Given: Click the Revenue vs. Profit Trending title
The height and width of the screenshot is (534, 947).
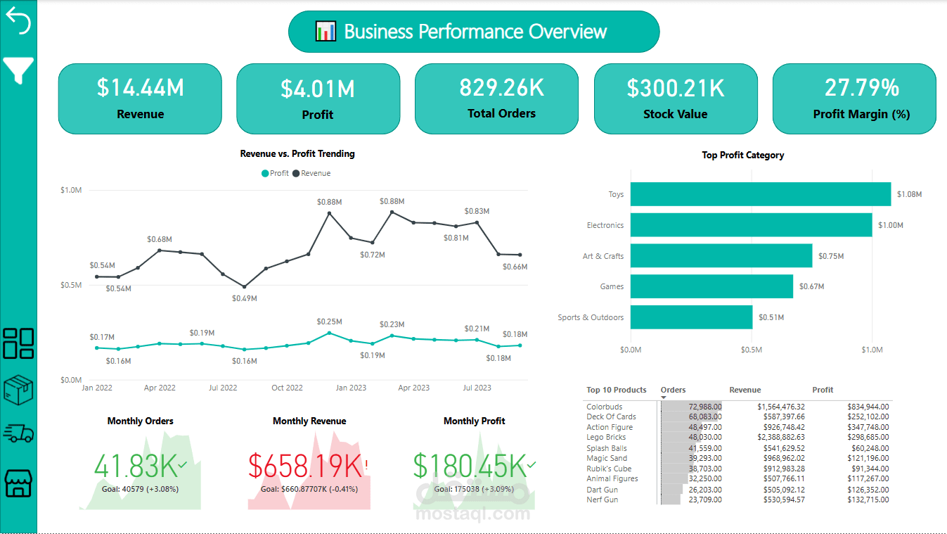Looking at the screenshot, I should click(x=297, y=153).
